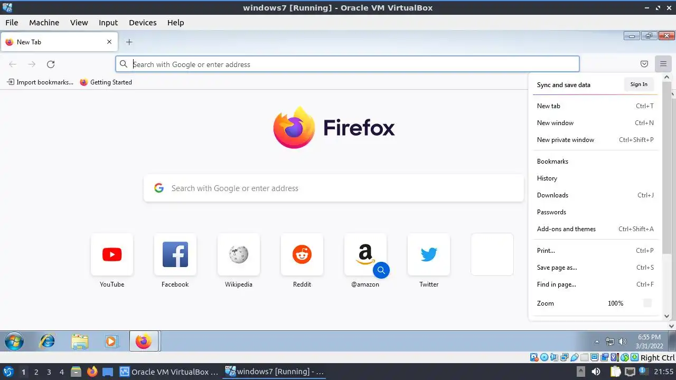Choose Print... in Firefox menu
This screenshot has width=676, height=380.
coord(595,251)
